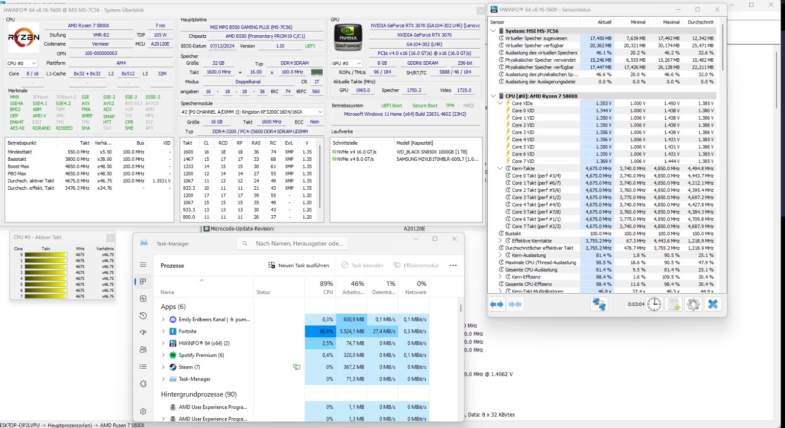Viewport: 785px width, 428px height.
Task: Collapse the Core VIDs tree node
Action: pyautogui.click(x=500, y=103)
